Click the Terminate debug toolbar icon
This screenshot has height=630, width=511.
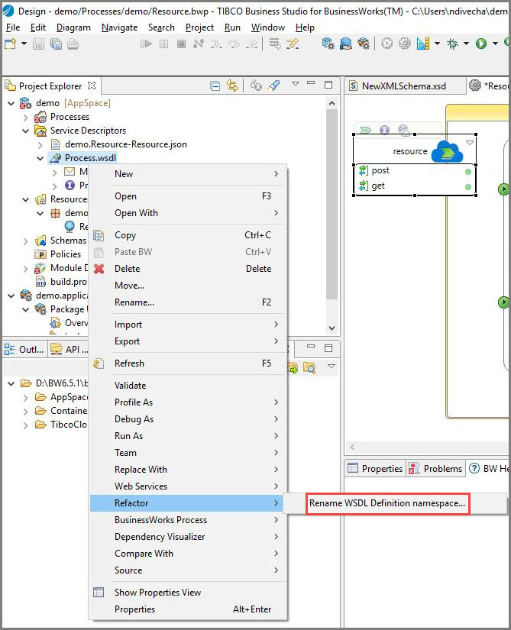tap(182, 44)
